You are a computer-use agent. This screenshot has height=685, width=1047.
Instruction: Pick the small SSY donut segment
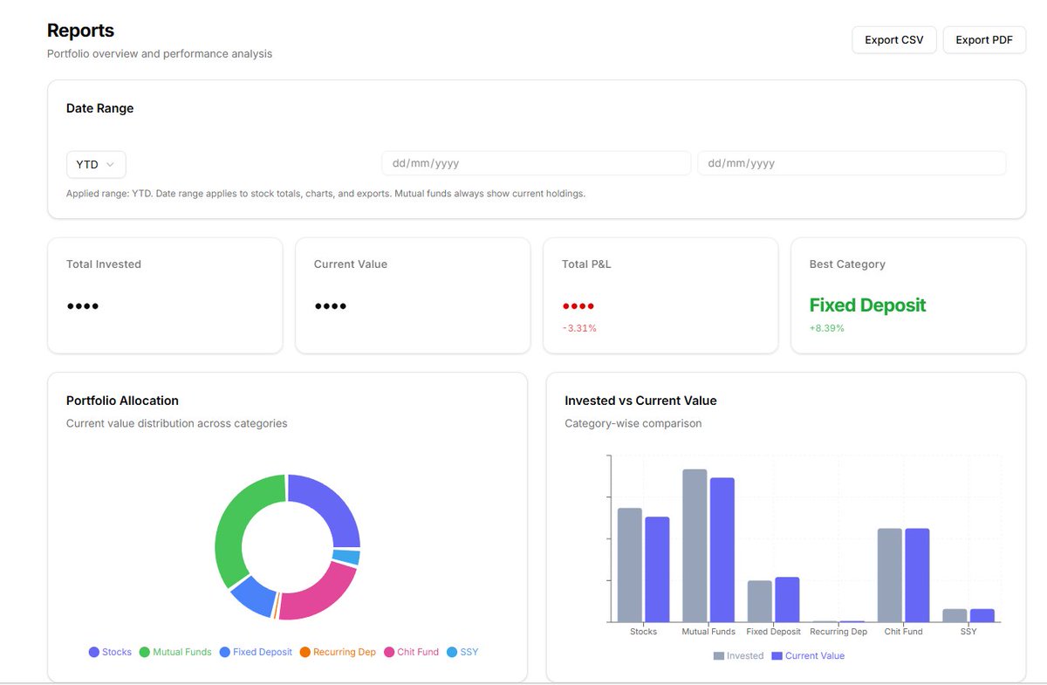point(346,557)
